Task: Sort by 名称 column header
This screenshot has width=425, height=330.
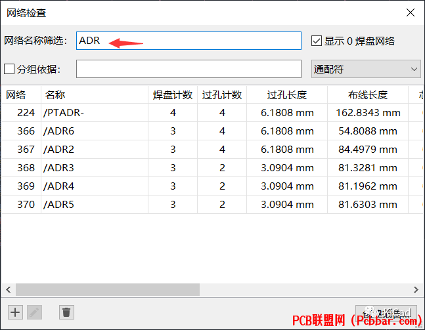Action: click(95, 94)
